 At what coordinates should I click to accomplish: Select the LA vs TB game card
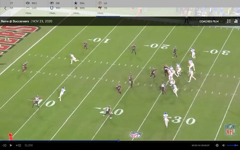tap(108, 8)
